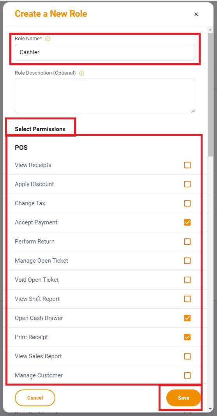Click the Role Name info icon
217x416 pixels.
[x=48, y=39]
